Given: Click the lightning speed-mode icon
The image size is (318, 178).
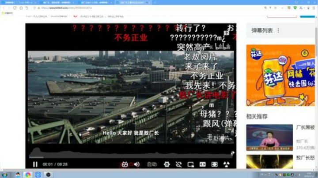Looking at the screenshot, I should [x=270, y=7].
